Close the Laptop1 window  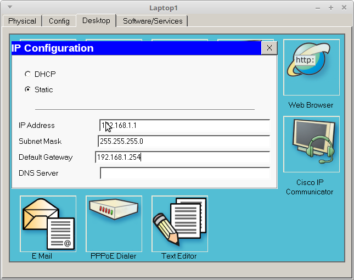click(x=344, y=8)
